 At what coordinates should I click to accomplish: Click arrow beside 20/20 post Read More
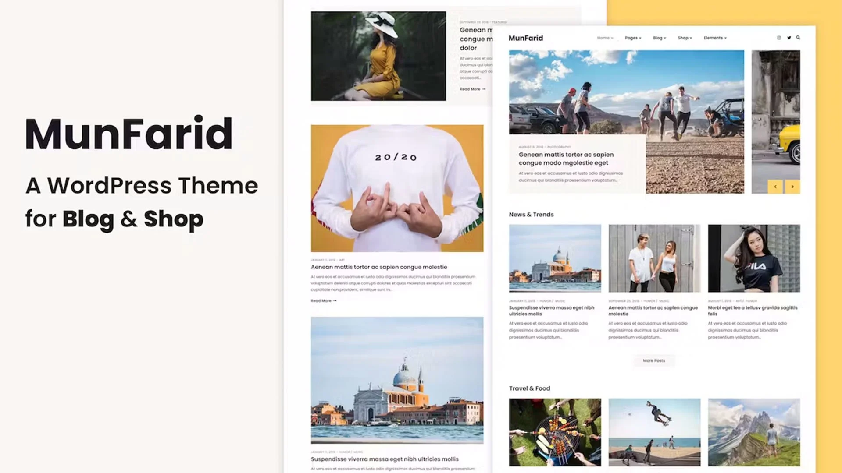click(x=335, y=301)
